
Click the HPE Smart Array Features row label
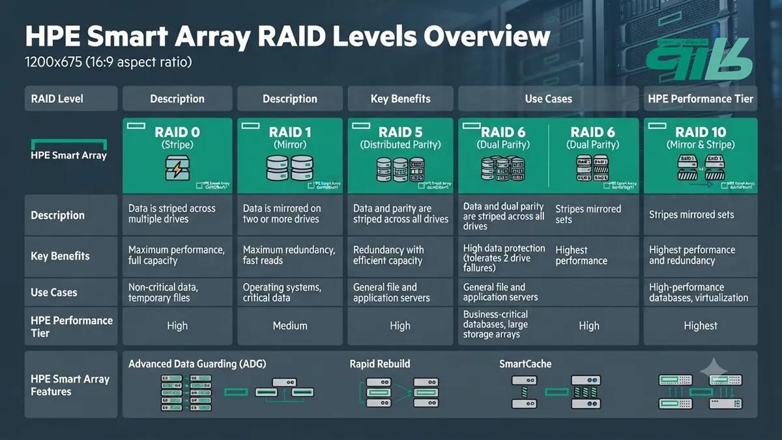coord(70,385)
